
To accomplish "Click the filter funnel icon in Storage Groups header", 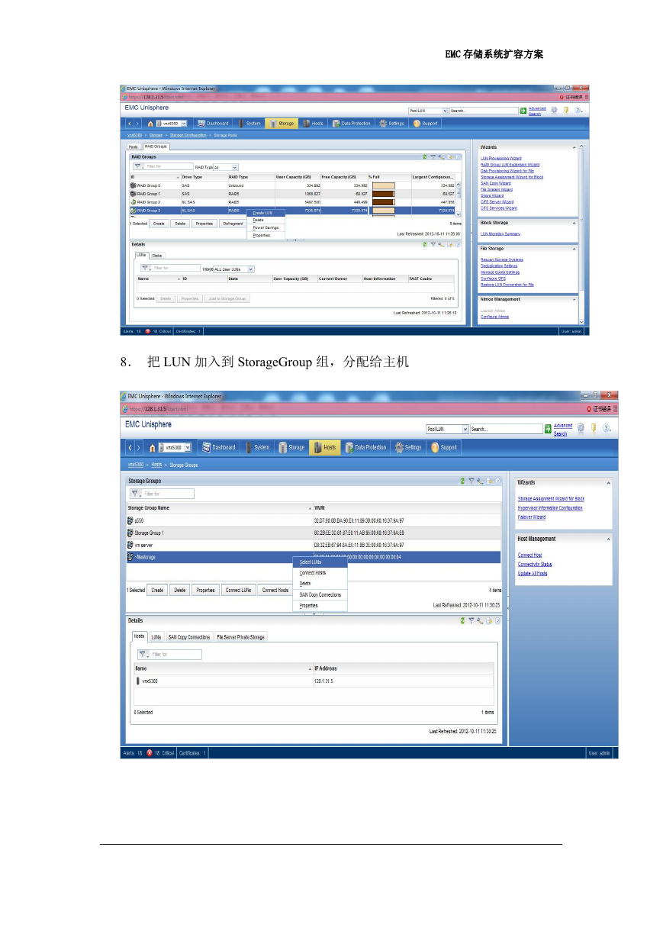I will tap(472, 481).
